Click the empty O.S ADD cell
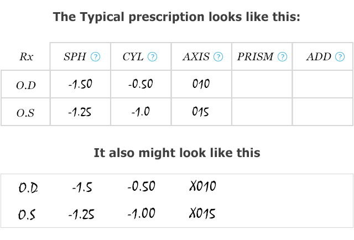This screenshot has width=354, height=240. point(323,112)
